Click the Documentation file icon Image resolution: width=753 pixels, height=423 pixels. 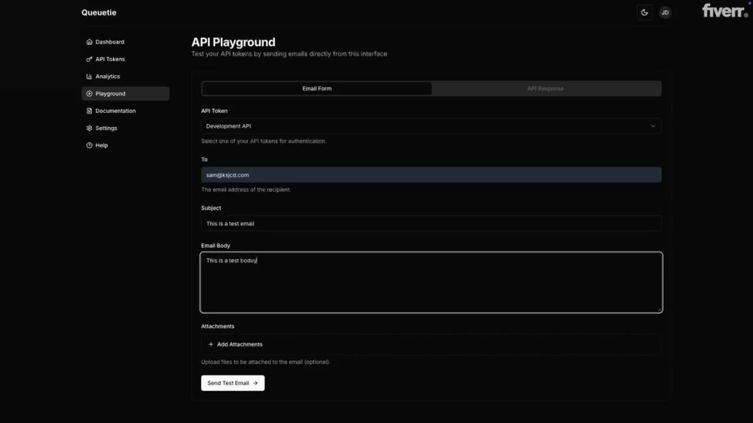click(90, 111)
